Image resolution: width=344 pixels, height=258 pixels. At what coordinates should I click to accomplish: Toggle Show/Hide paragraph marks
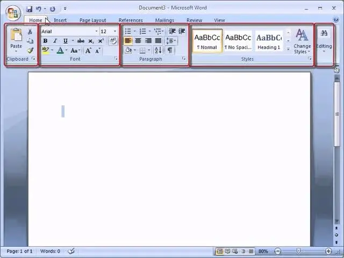(170, 51)
